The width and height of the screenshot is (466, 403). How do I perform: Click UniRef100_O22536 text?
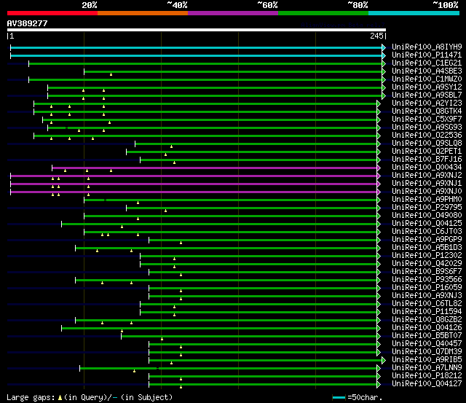coord(427,136)
